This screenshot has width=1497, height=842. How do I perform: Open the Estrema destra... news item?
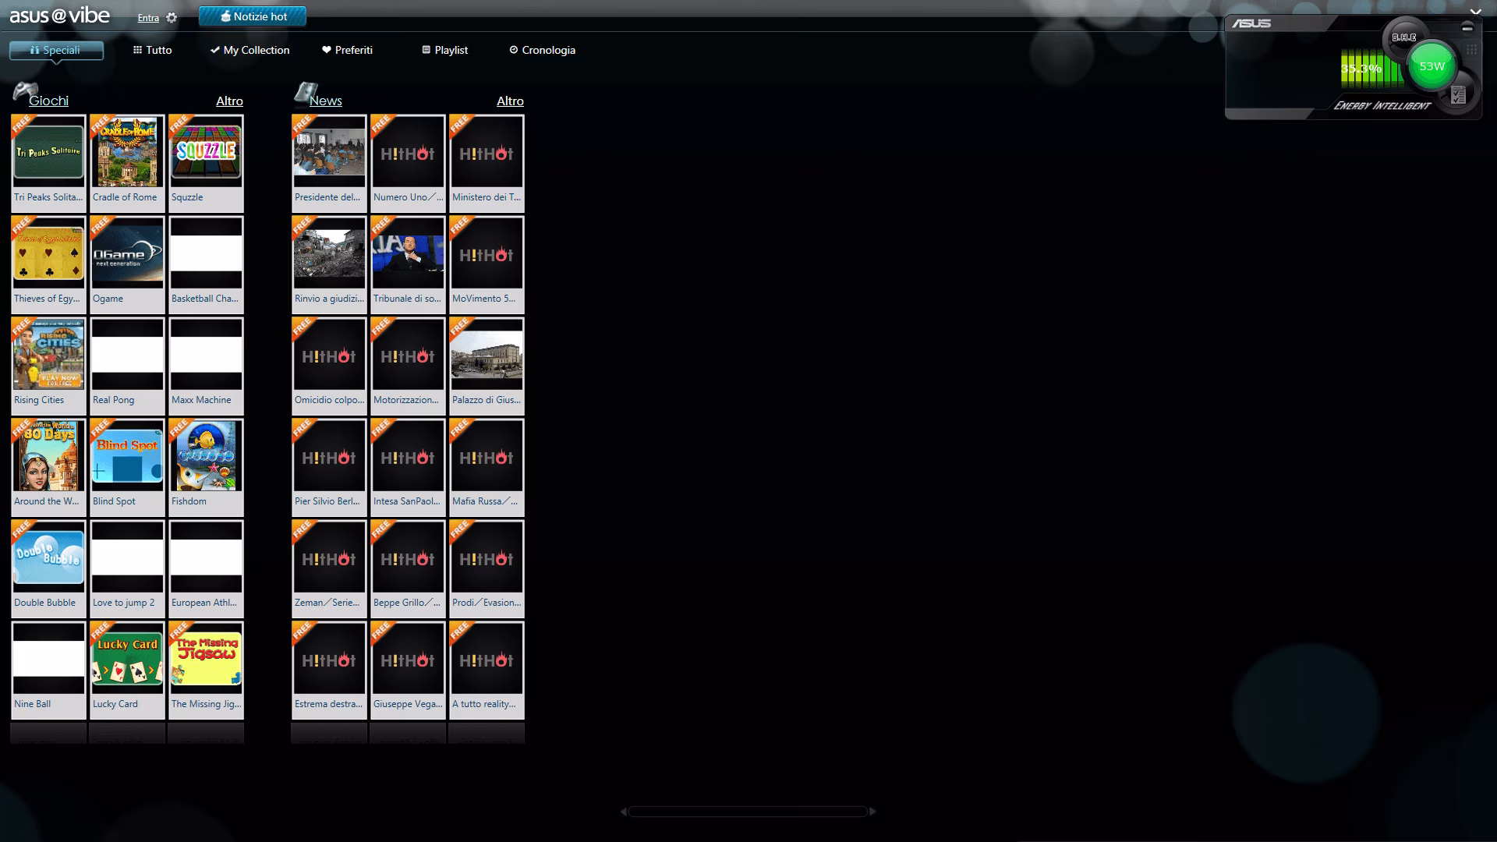tap(329, 670)
